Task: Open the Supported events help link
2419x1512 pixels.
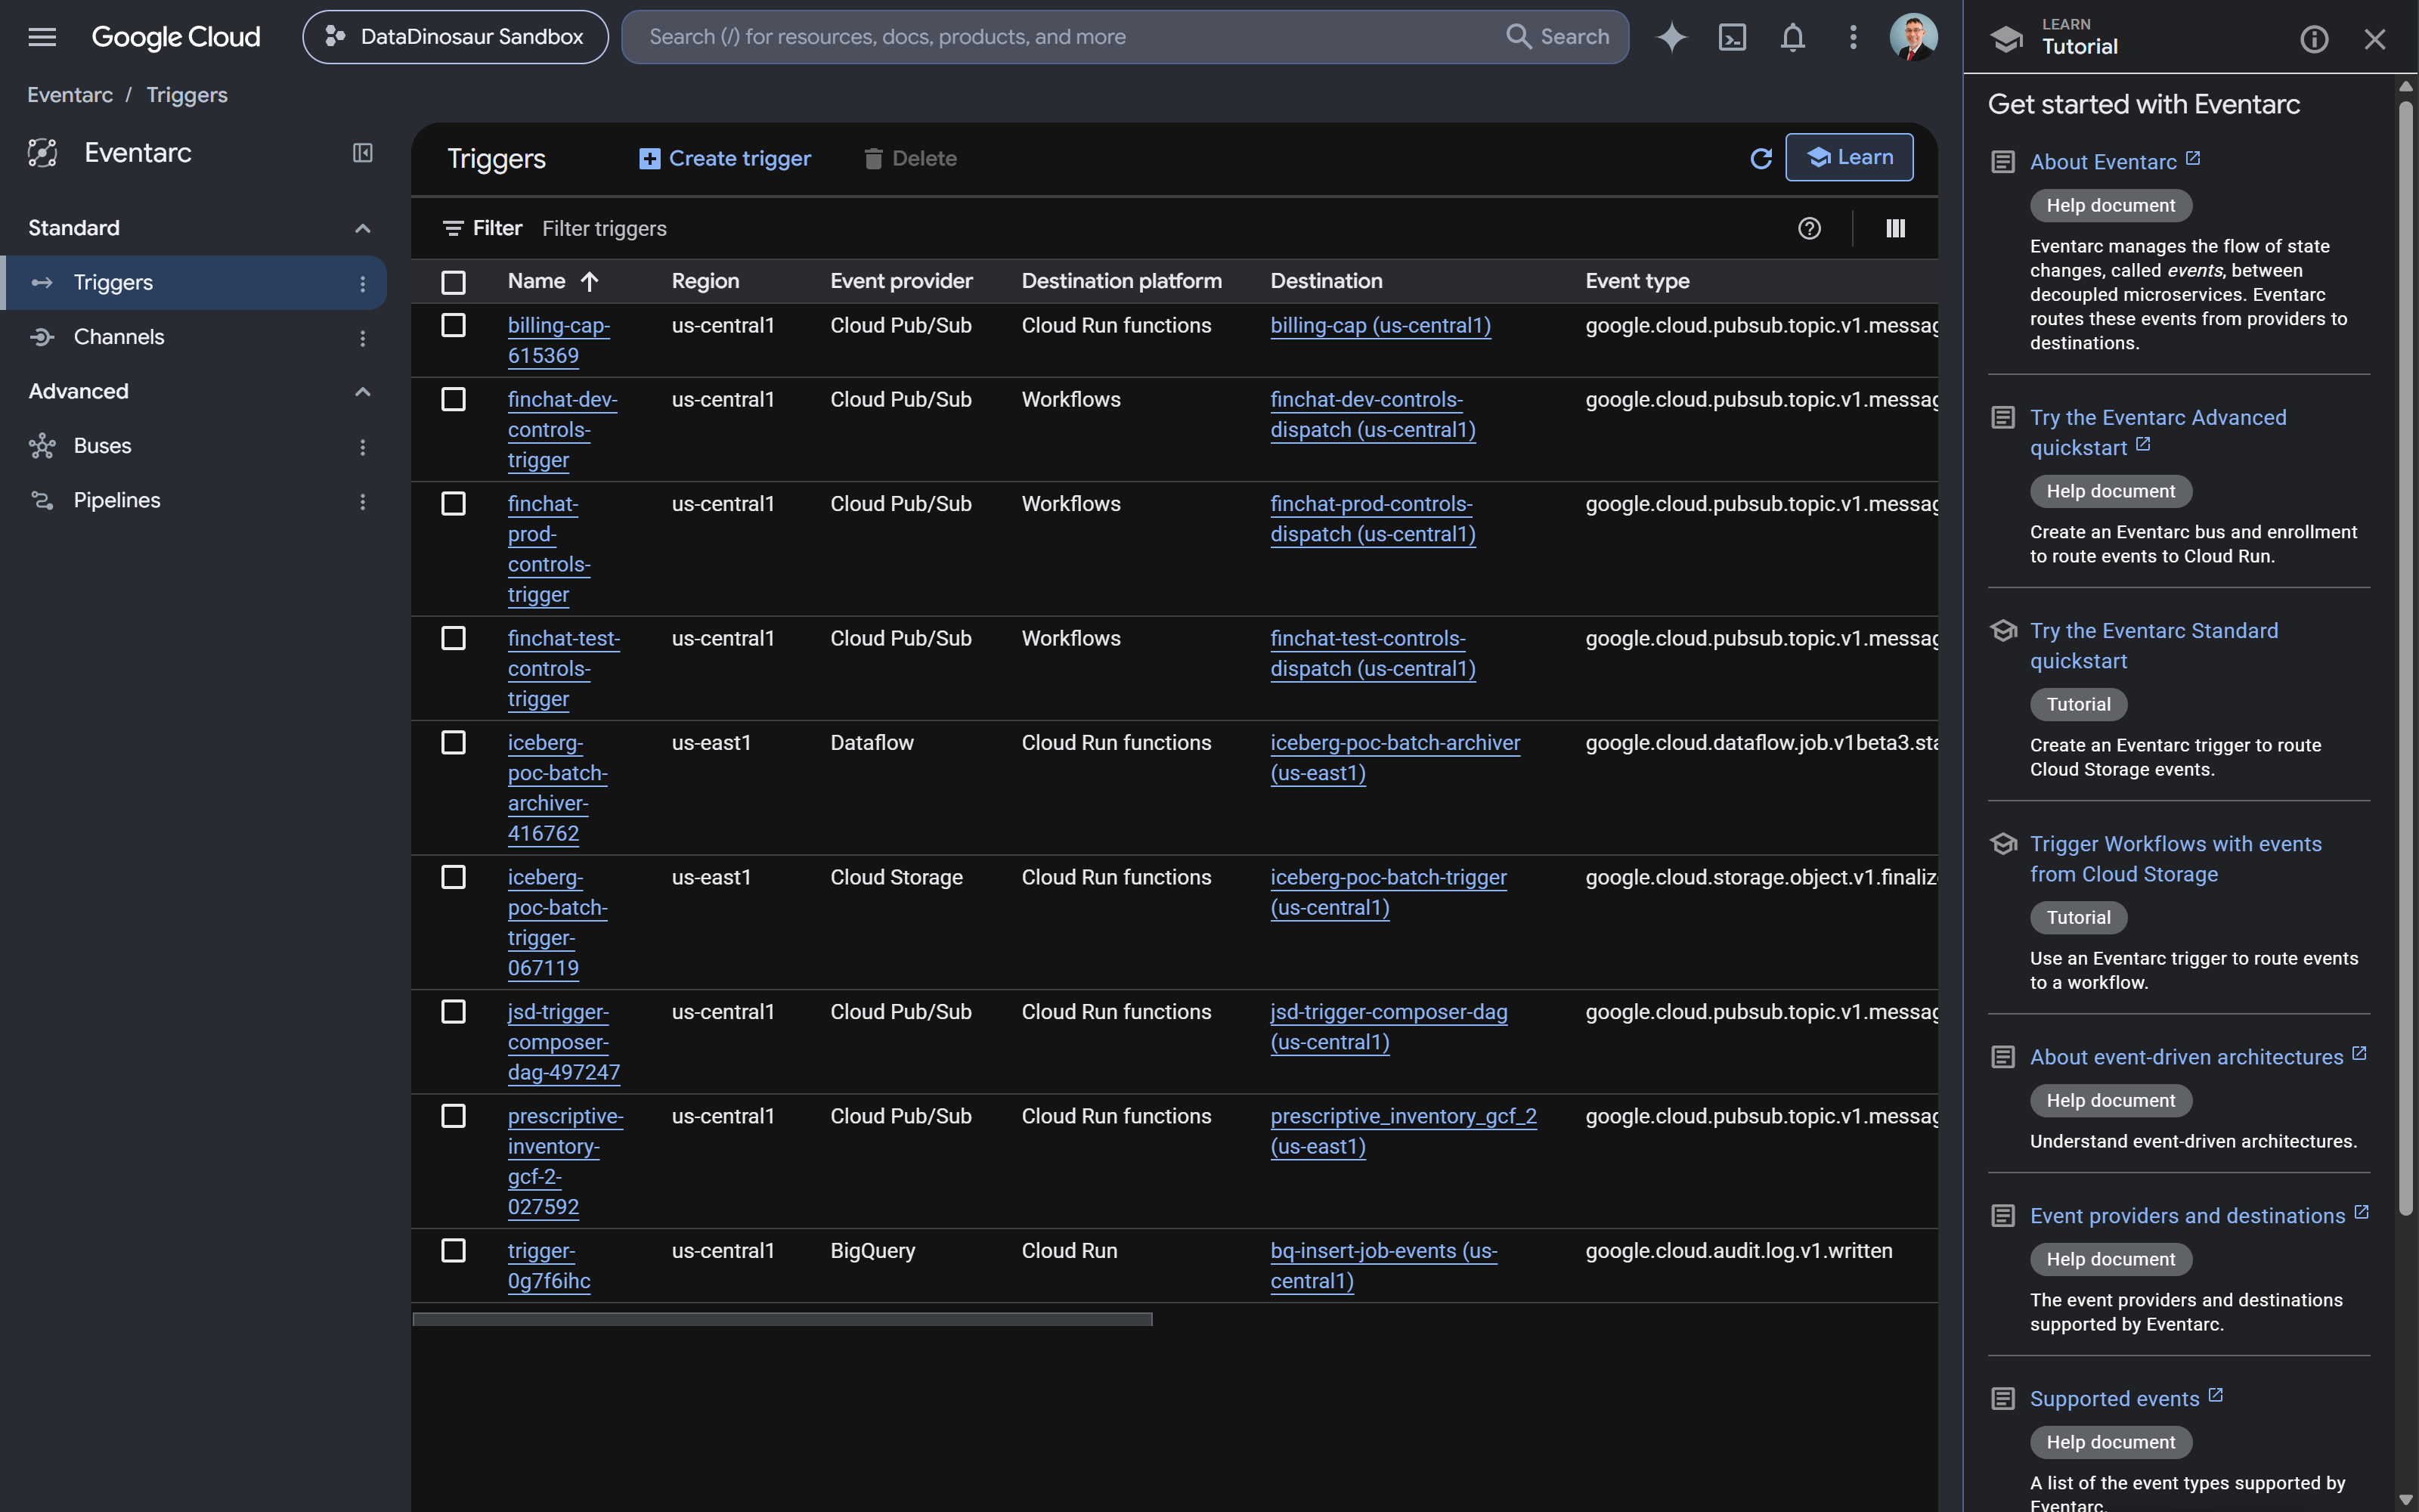Action: 2114,1399
